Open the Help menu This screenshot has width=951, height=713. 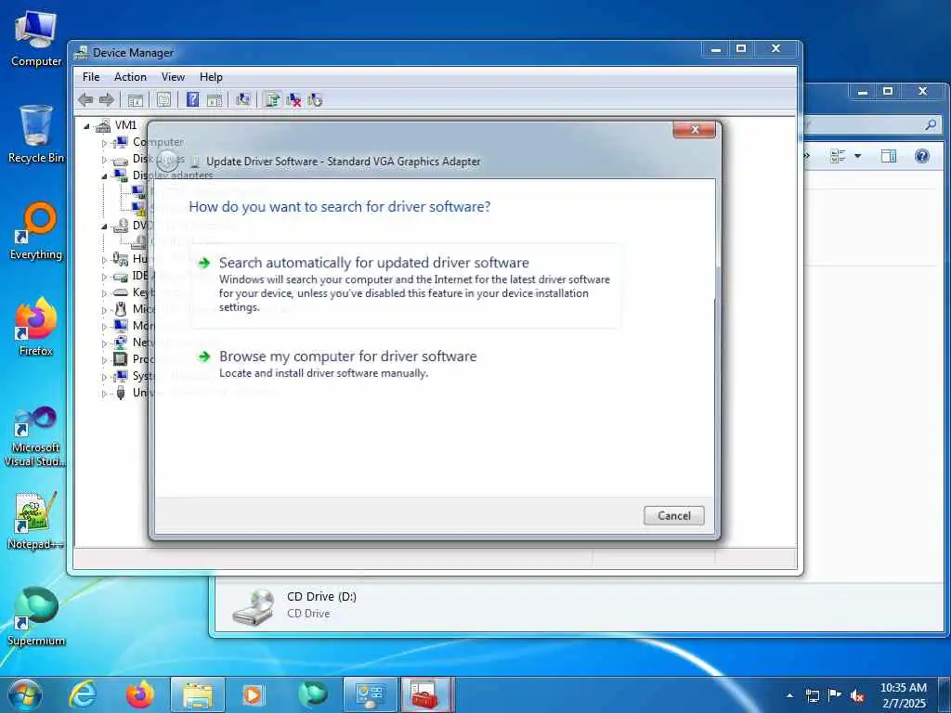coord(211,77)
